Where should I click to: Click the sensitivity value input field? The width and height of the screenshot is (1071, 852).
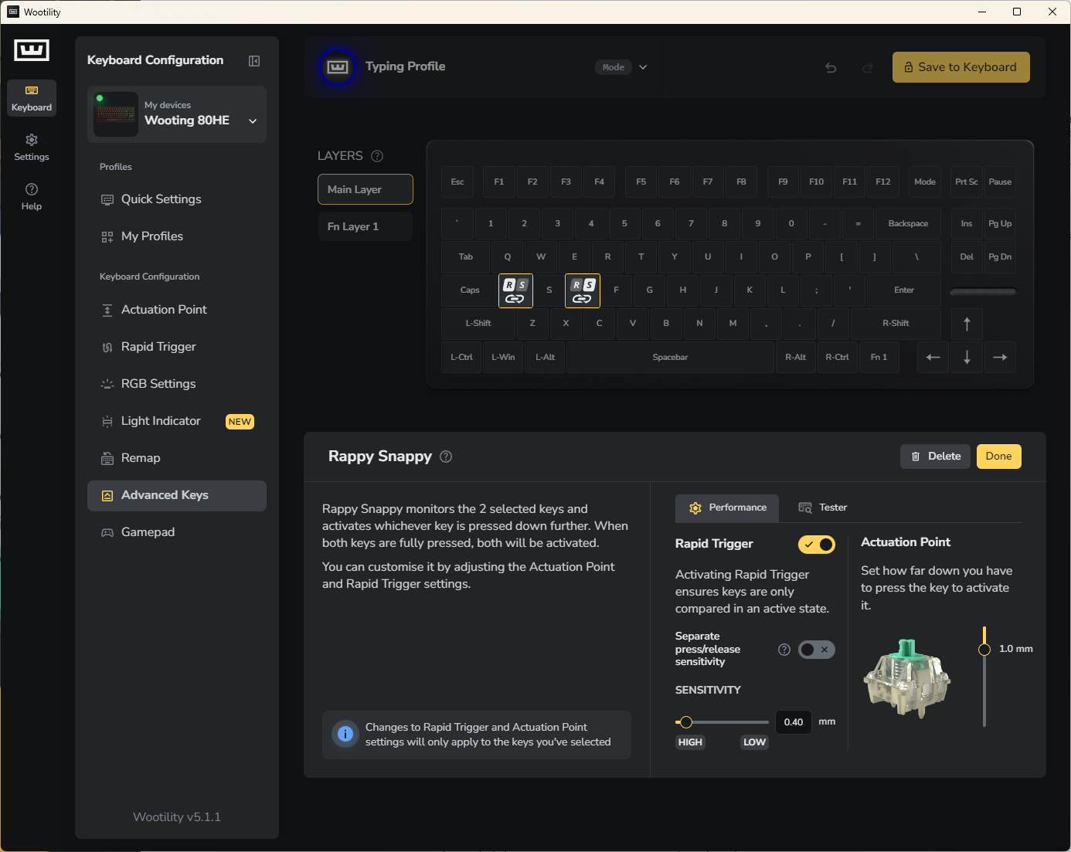[x=794, y=722]
